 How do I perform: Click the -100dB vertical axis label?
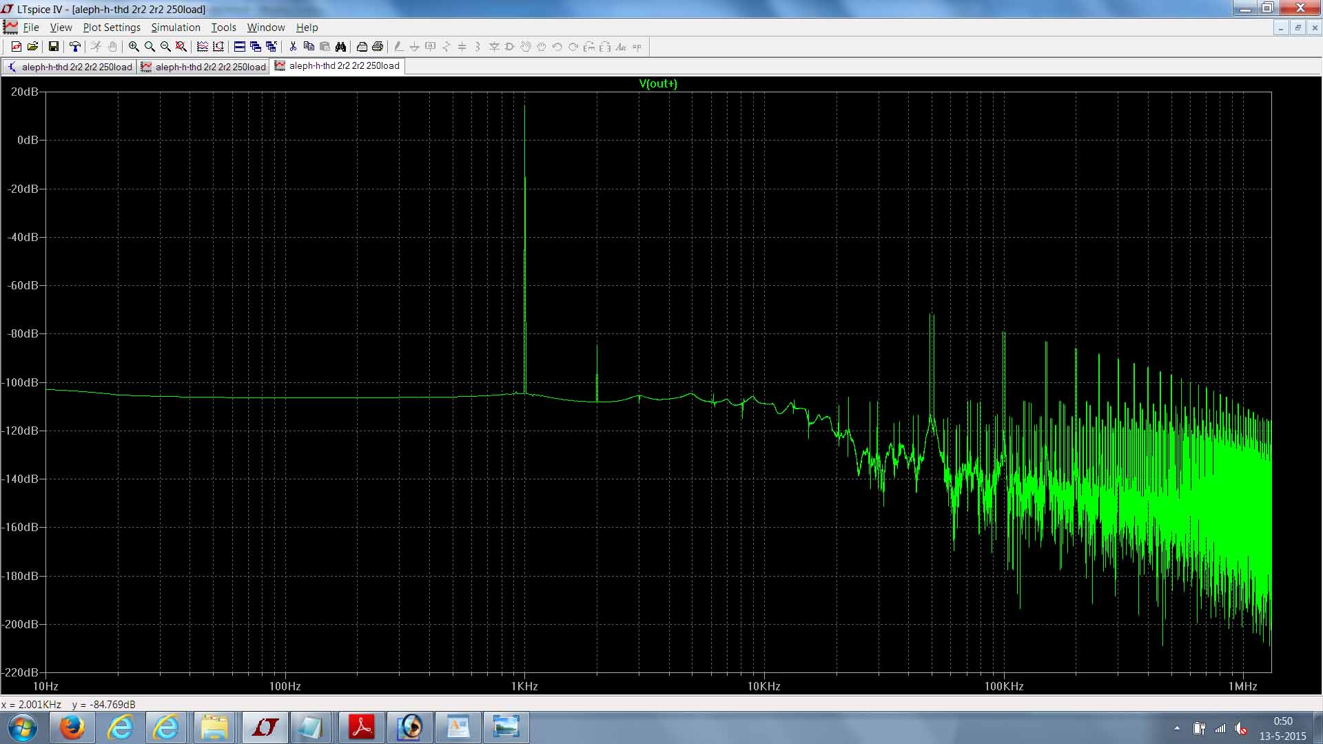[21, 382]
